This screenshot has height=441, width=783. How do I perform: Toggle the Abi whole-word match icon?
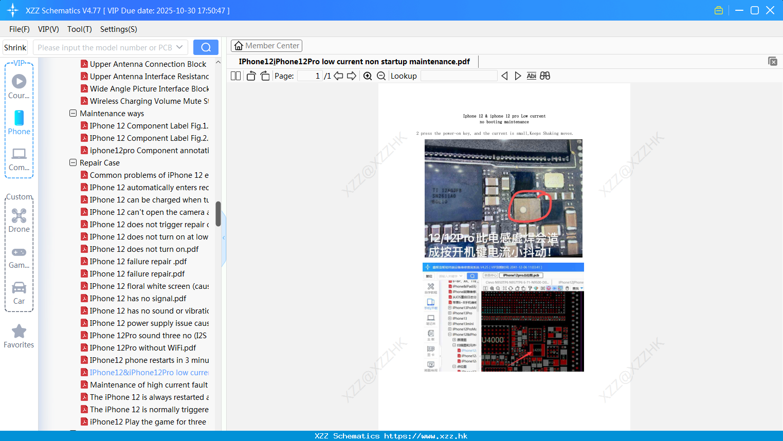pos(531,76)
